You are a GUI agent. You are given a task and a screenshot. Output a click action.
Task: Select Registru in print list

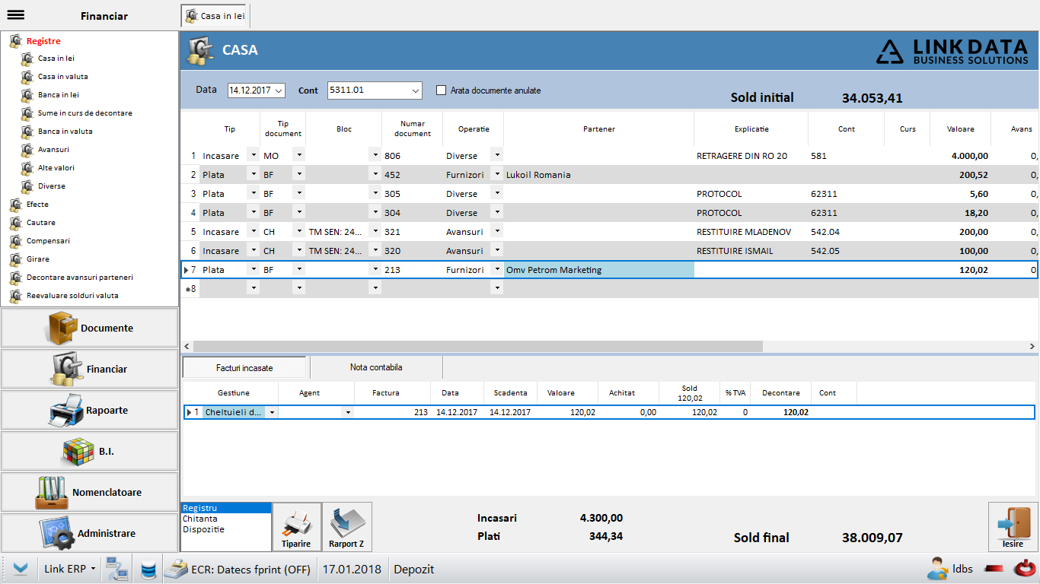point(225,508)
